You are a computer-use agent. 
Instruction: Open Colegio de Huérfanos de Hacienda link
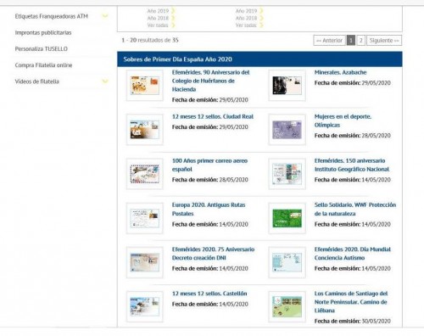tap(210, 81)
